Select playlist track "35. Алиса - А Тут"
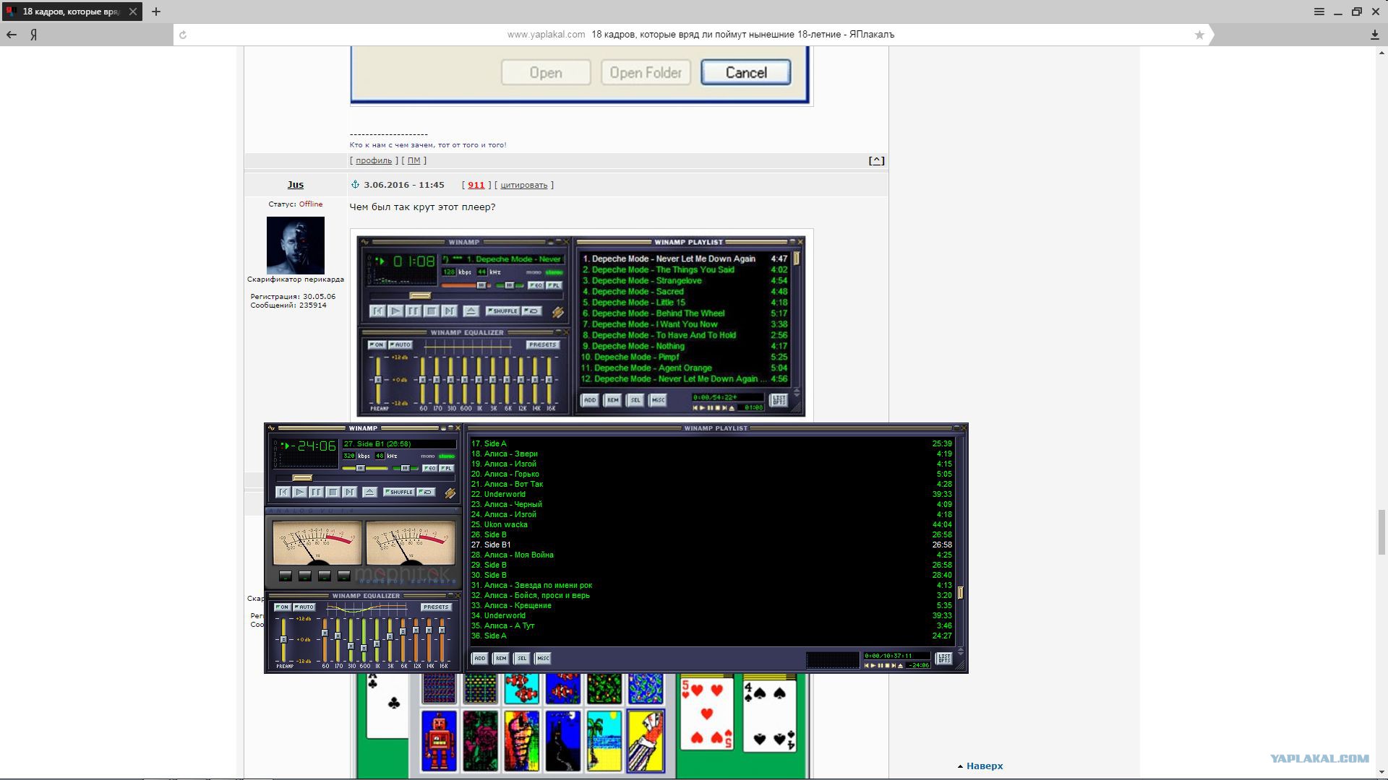This screenshot has width=1388, height=780. point(711,625)
